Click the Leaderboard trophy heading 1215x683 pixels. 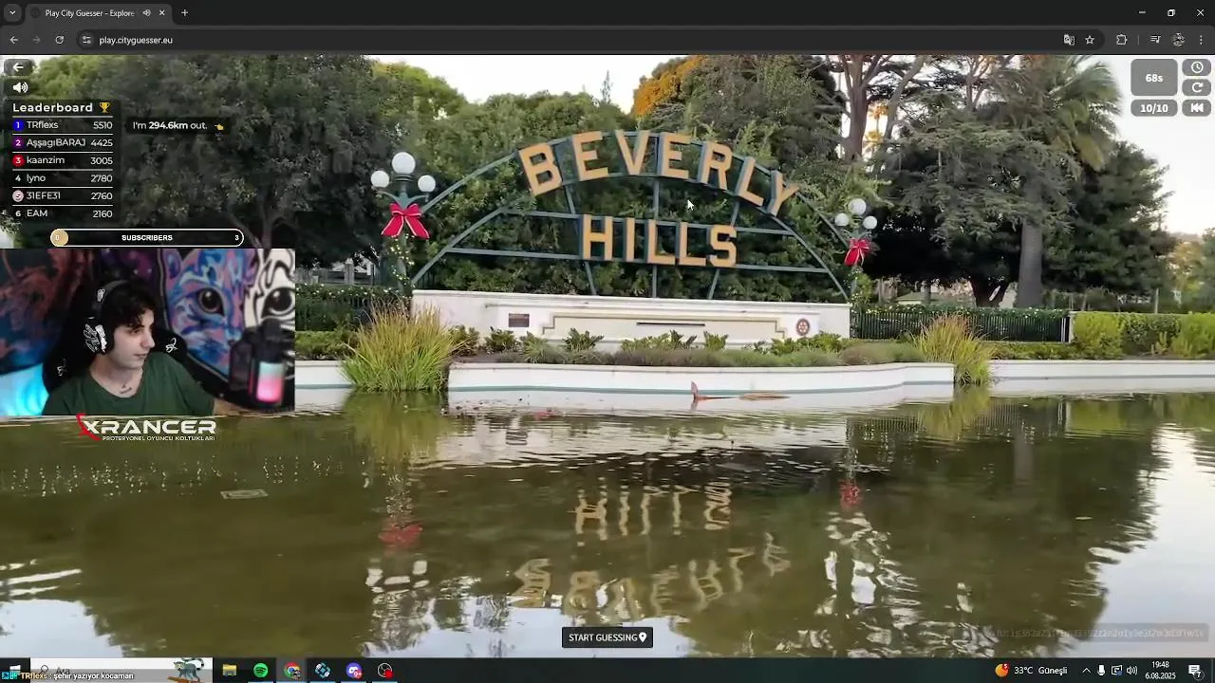62,107
